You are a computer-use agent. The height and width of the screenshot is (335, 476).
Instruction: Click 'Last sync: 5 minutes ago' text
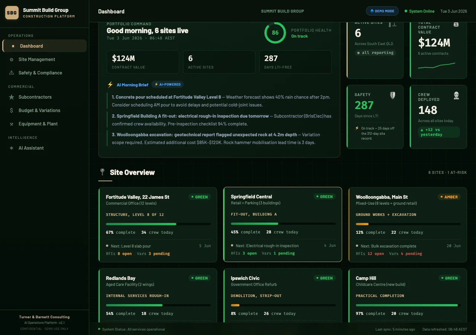[395, 329]
